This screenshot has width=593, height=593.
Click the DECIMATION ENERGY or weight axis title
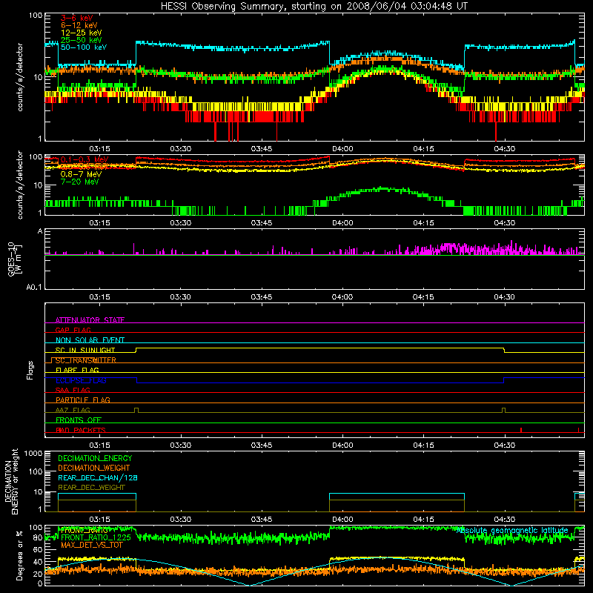point(11,481)
